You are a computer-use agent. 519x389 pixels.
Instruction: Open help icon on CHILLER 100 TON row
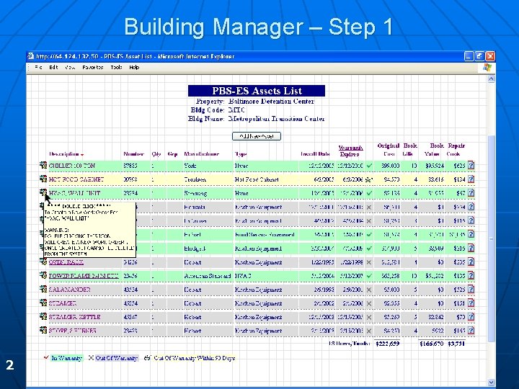pyautogui.click(x=471, y=166)
